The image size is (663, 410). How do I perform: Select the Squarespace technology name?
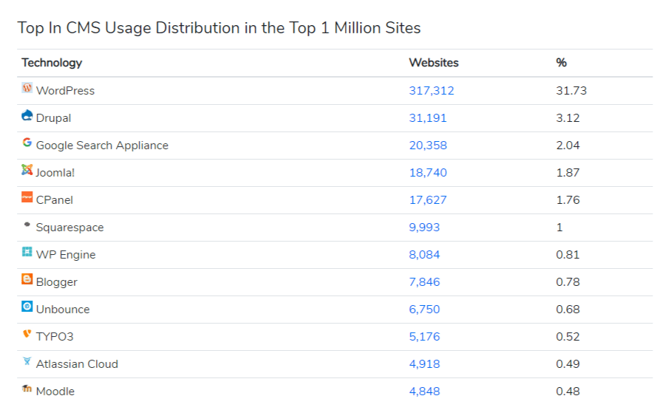[x=69, y=228]
